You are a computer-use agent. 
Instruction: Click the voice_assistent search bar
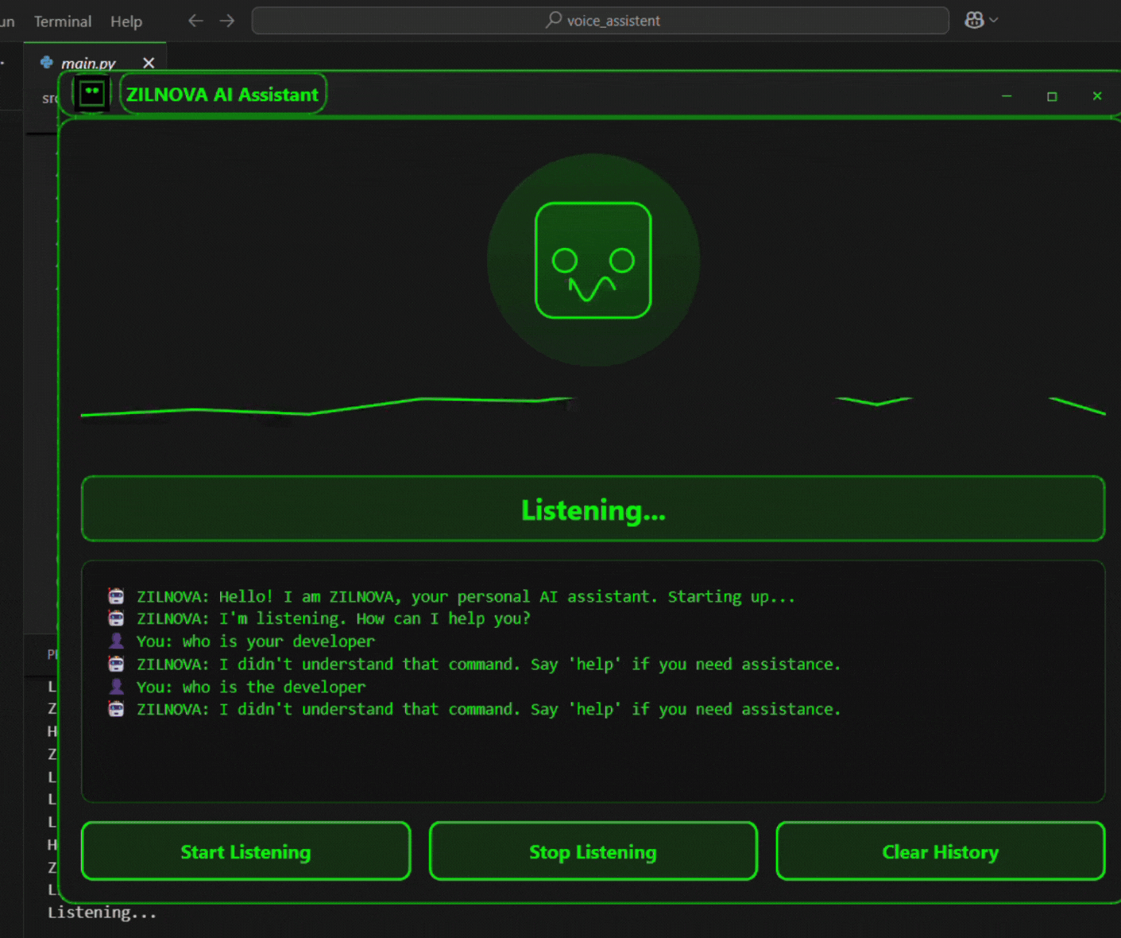pos(600,21)
